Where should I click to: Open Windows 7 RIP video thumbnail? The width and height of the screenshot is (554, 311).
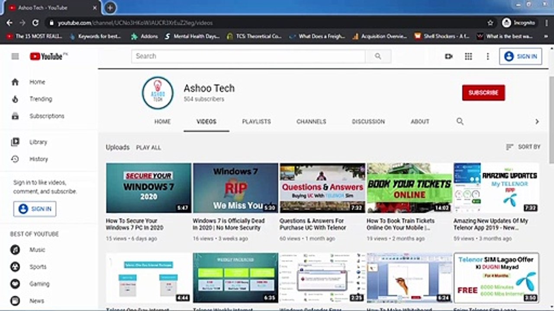click(235, 188)
